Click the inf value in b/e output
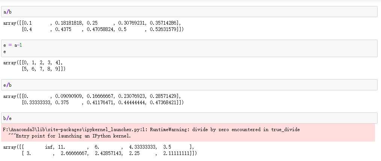 (x=50, y=147)
